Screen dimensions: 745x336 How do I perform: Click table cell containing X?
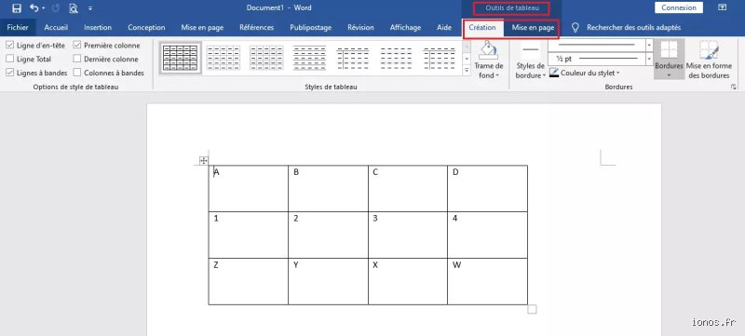(x=408, y=281)
